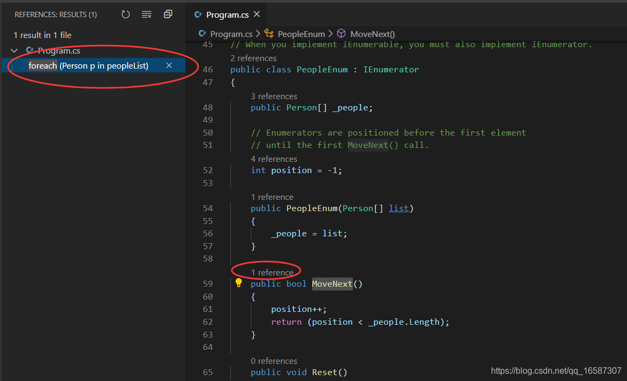Click the underlined list parameter
627x381 pixels.
(x=398, y=208)
